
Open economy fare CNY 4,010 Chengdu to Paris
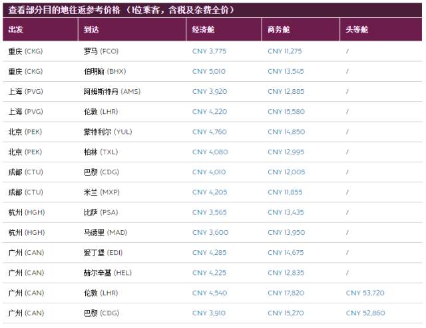[208, 172]
